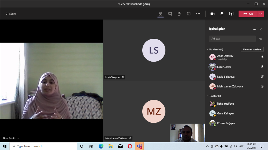Open Task View on the taskbar
This screenshot has height=150, width=268.
tap(91, 146)
